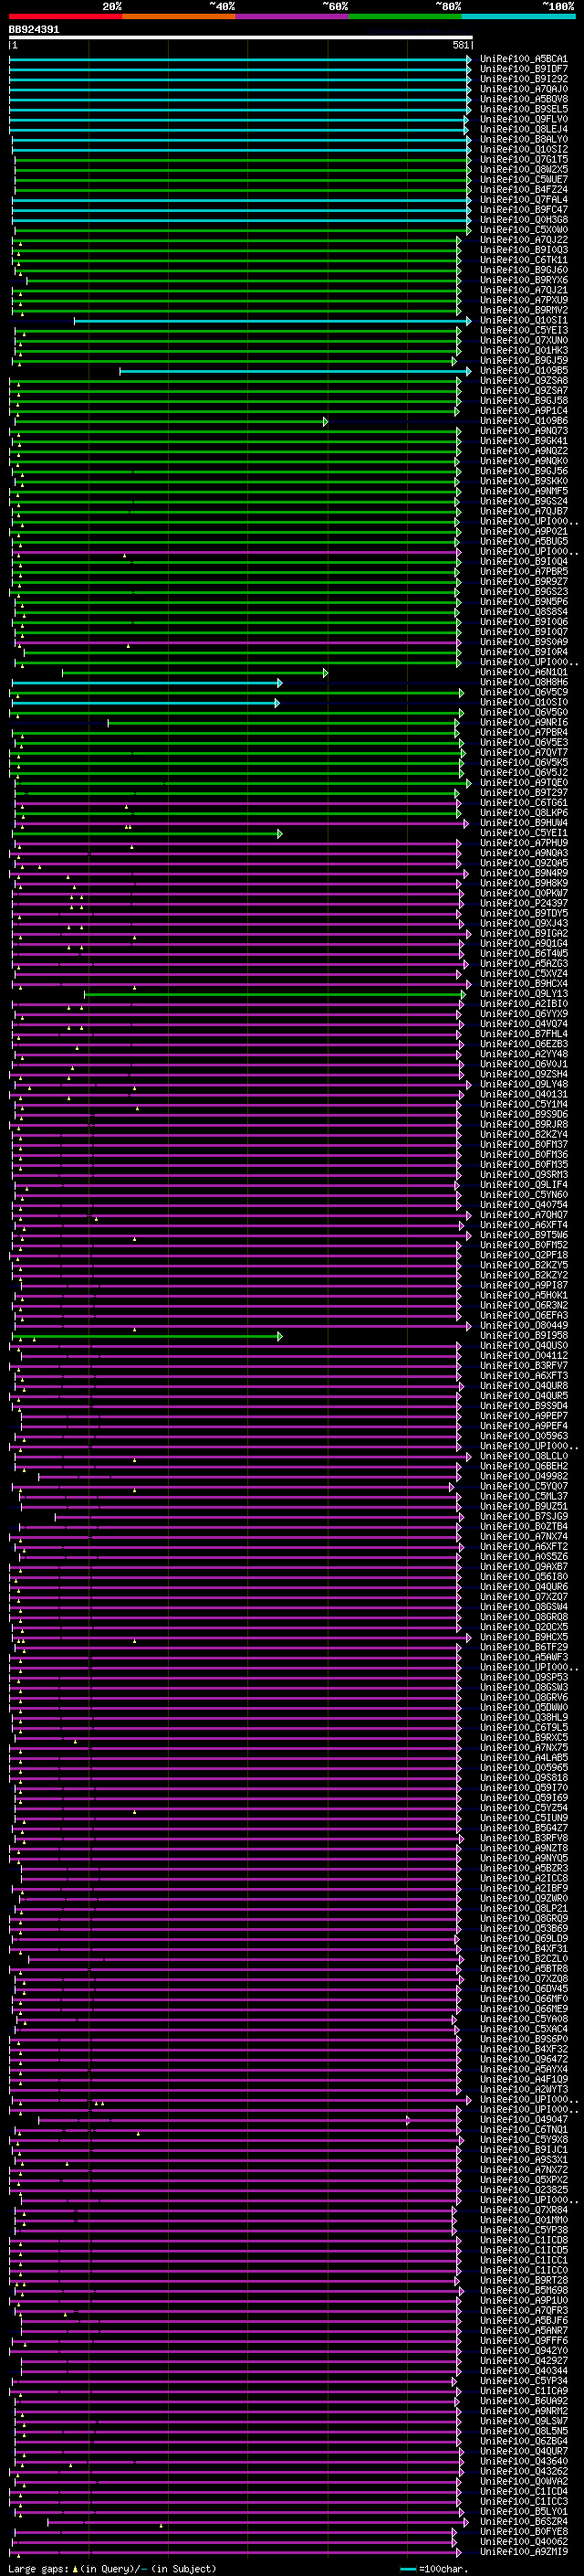Click the Large gaps legend text

click(38, 2569)
